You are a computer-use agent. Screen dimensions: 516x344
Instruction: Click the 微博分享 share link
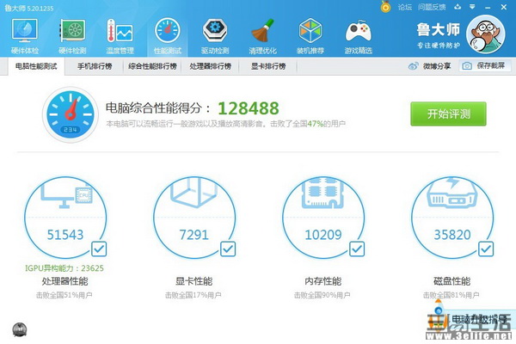pos(429,66)
